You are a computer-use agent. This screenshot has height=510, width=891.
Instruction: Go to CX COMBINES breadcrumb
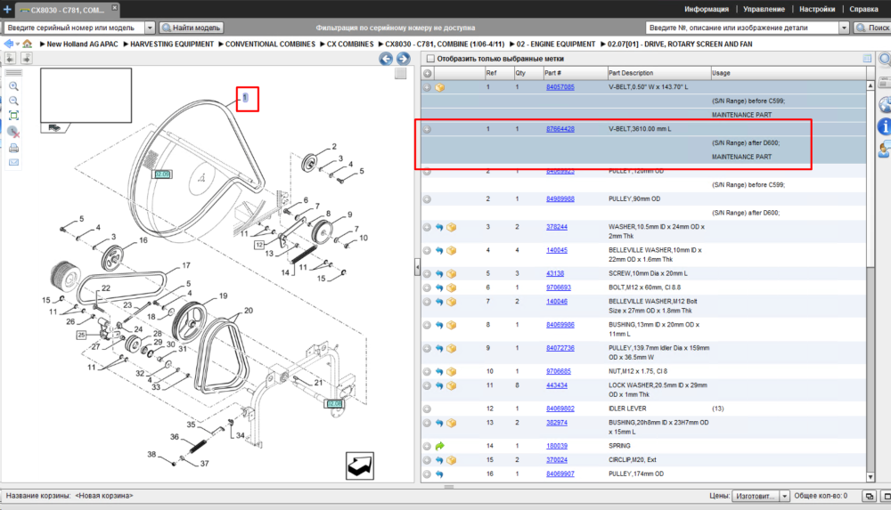click(349, 44)
